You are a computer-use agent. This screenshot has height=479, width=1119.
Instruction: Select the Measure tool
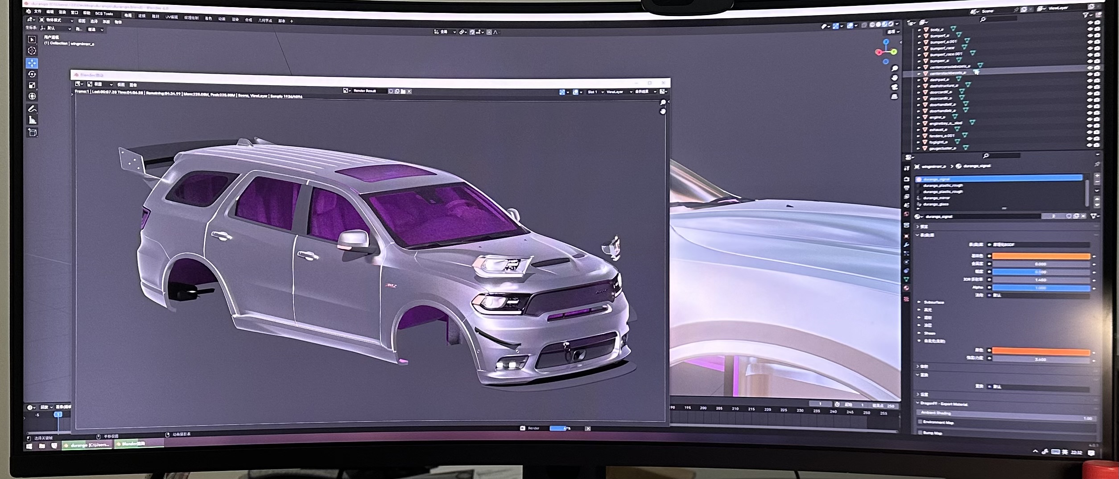point(32,120)
